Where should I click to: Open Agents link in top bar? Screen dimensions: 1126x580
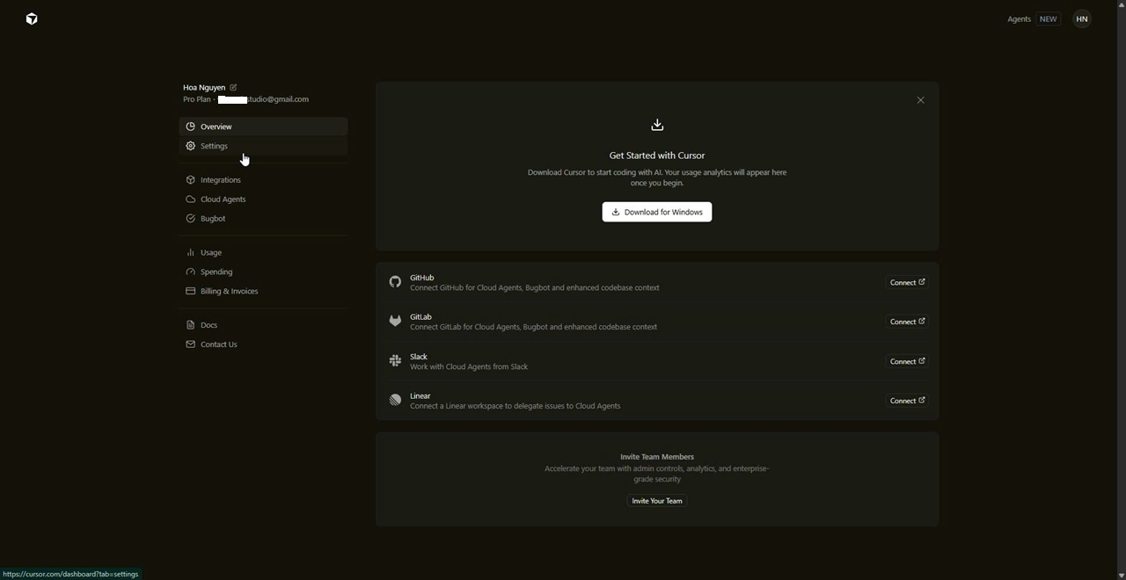(1019, 18)
